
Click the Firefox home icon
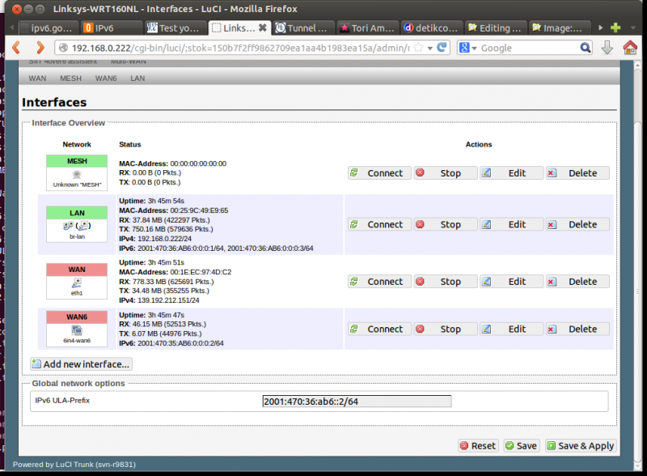[630, 47]
